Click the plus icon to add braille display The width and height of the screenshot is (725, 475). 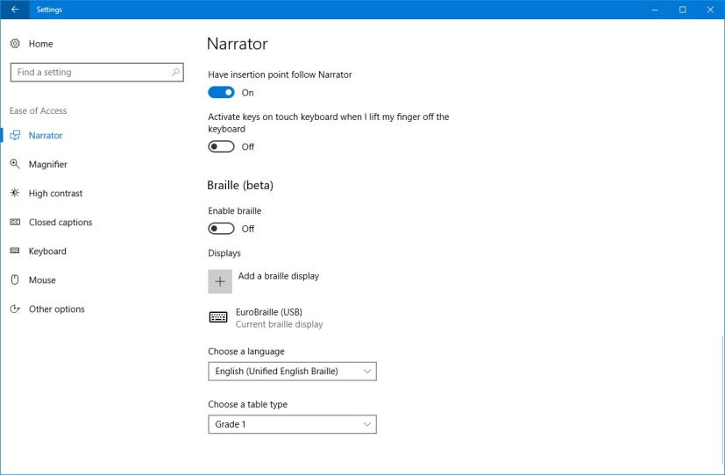pyautogui.click(x=220, y=281)
